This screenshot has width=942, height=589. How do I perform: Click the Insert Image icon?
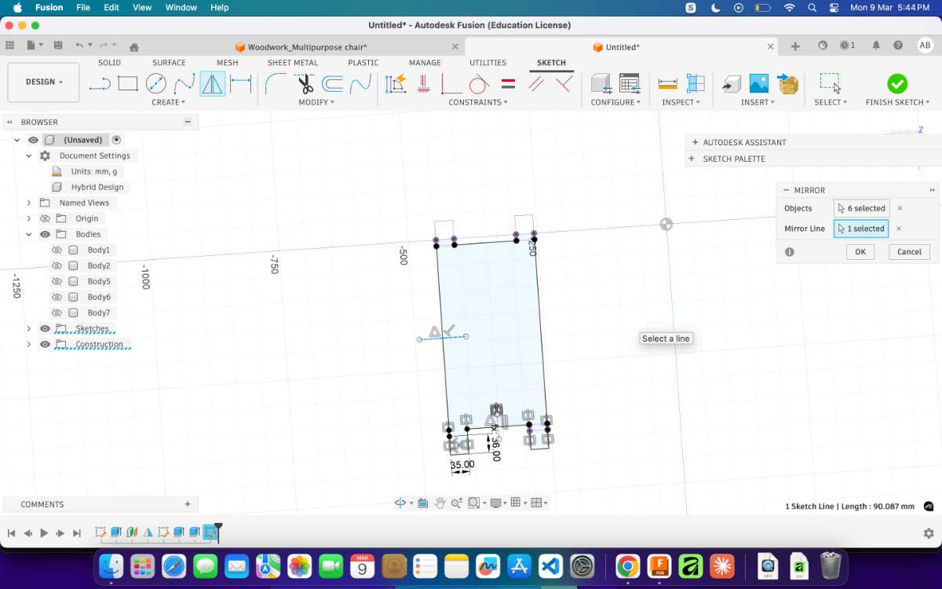click(759, 83)
